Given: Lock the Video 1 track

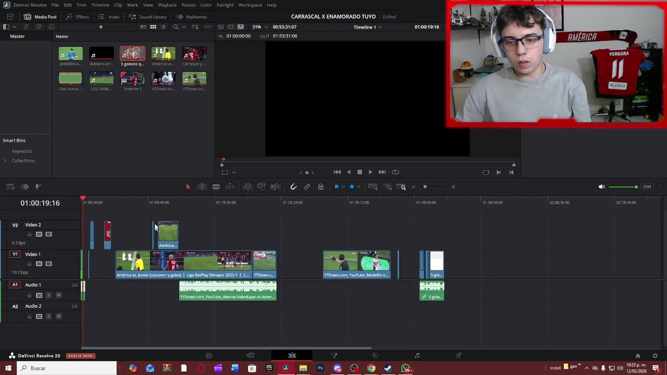Looking at the screenshot, I should tap(30, 264).
